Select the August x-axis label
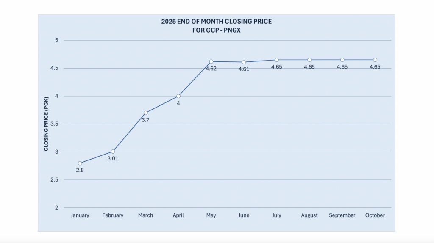This screenshot has height=243, width=434. (309, 215)
